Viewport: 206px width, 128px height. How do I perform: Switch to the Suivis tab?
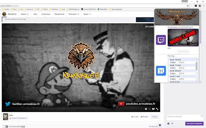[87, 14]
